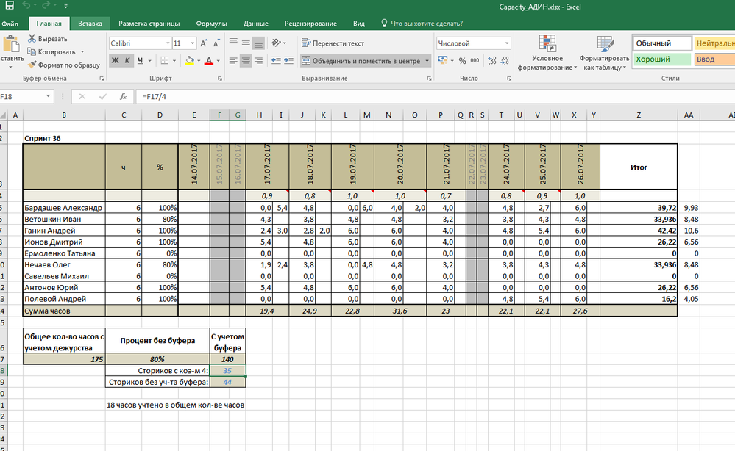Click the Paste clipboard icon
735x451 pixels.
[11, 45]
